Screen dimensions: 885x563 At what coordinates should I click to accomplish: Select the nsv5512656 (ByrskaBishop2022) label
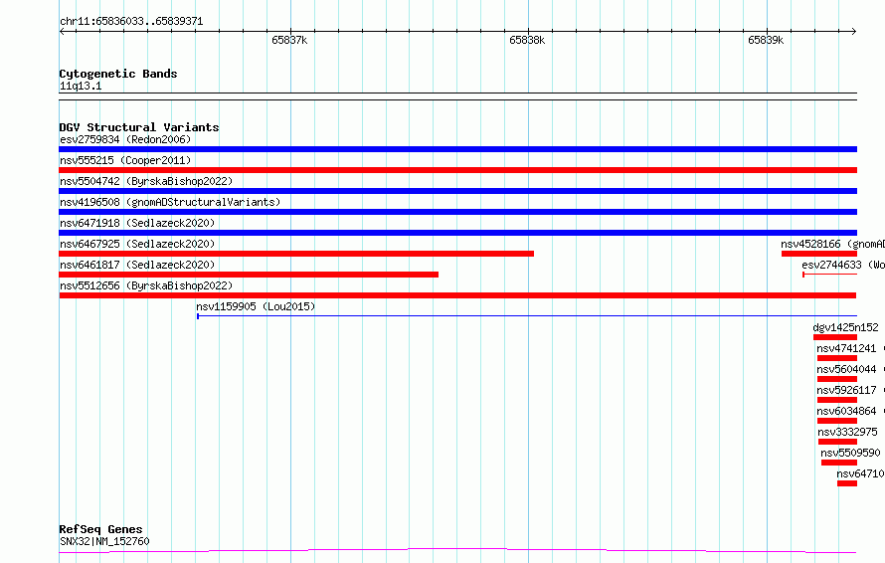pos(146,285)
